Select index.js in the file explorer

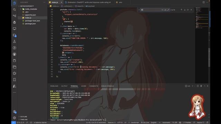click(x=33, y=18)
